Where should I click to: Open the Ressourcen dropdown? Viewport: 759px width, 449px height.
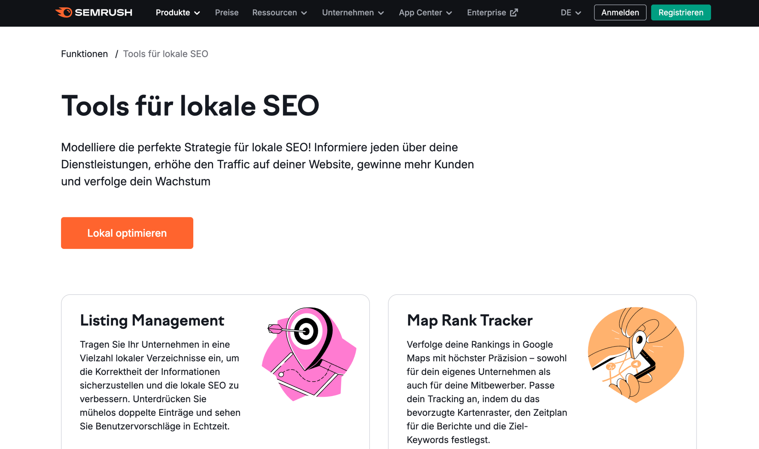point(279,12)
